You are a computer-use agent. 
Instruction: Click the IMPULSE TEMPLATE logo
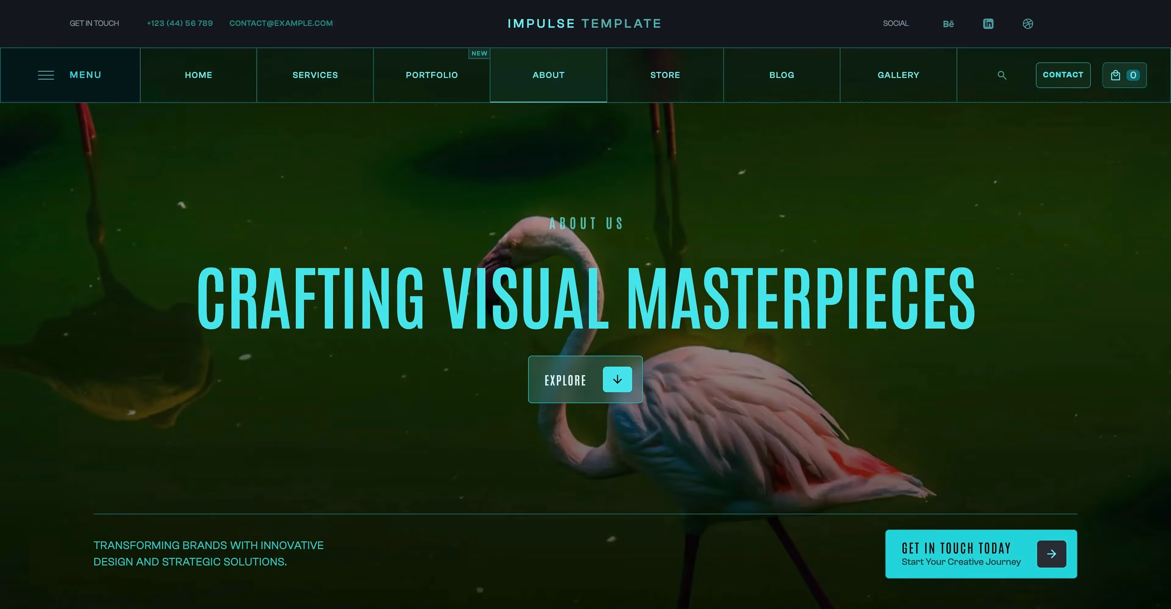[x=585, y=23]
